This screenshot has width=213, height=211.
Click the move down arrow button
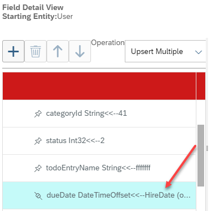pos(80,51)
